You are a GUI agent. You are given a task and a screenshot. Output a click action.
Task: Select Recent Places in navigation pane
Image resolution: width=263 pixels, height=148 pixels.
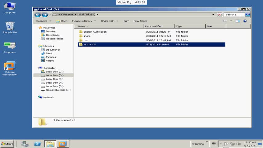click(x=55, y=39)
